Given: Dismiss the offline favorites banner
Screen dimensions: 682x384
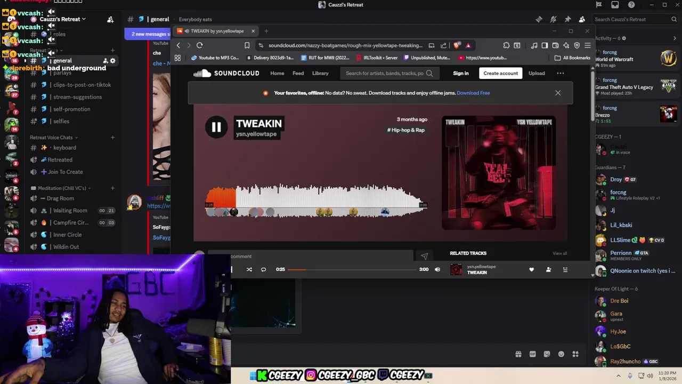Looking at the screenshot, I should (558, 93).
